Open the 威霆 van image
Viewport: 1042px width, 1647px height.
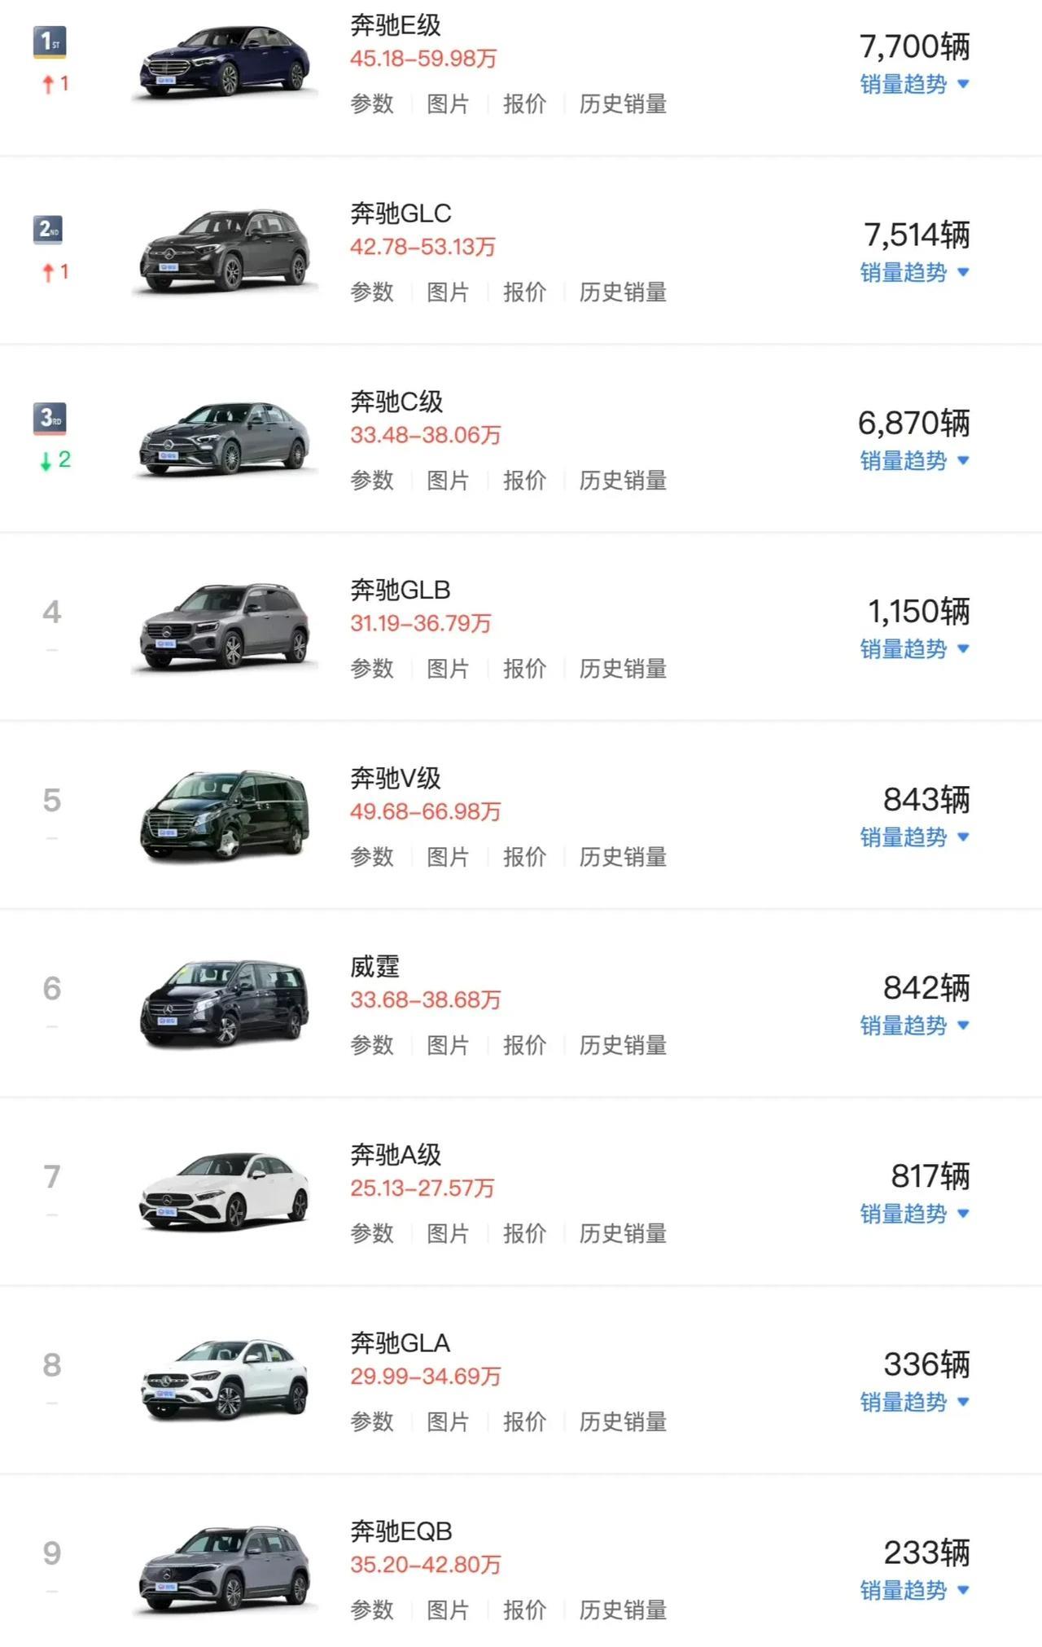pyautogui.click(x=225, y=1004)
